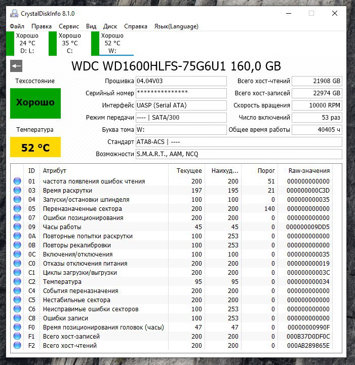Click status orb for attribute 09 row
The width and height of the screenshot is (355, 365).
(17, 227)
